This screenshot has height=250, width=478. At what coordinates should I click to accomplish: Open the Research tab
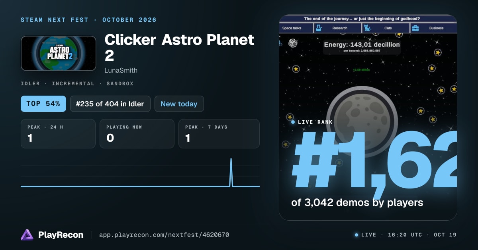click(338, 28)
